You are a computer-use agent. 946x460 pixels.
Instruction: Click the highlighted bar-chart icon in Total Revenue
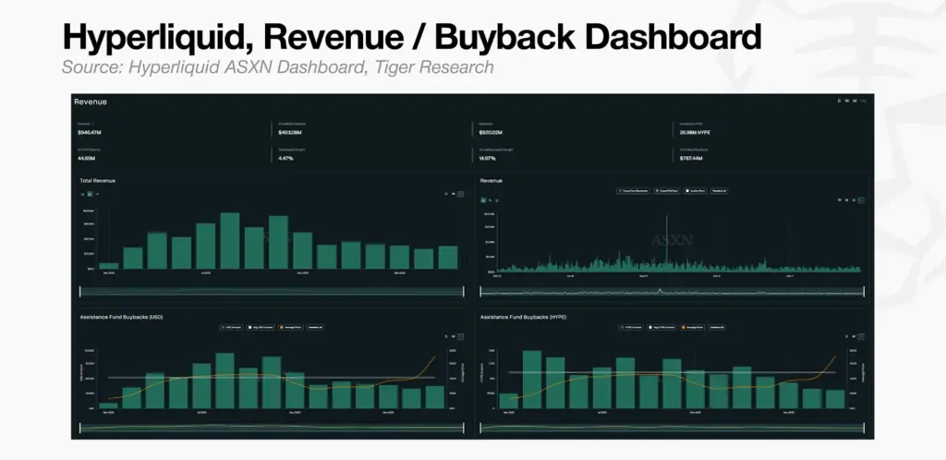90,194
